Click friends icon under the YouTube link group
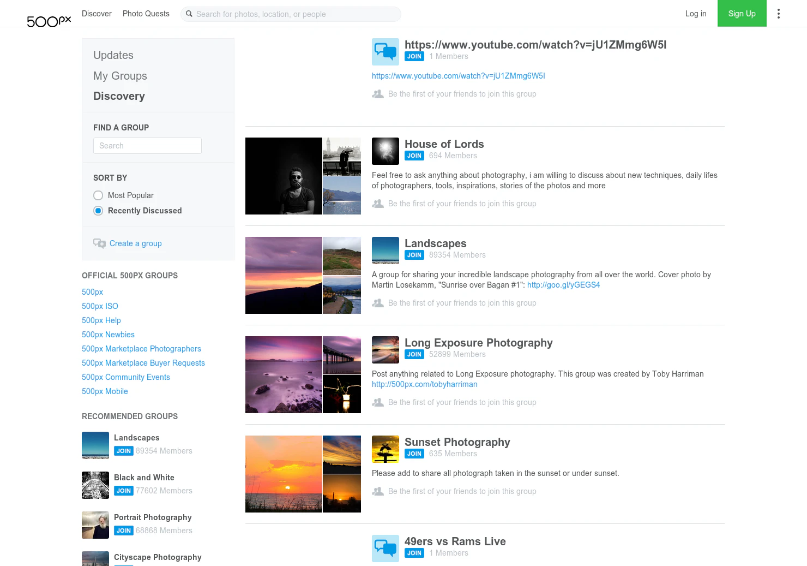 [x=378, y=94]
